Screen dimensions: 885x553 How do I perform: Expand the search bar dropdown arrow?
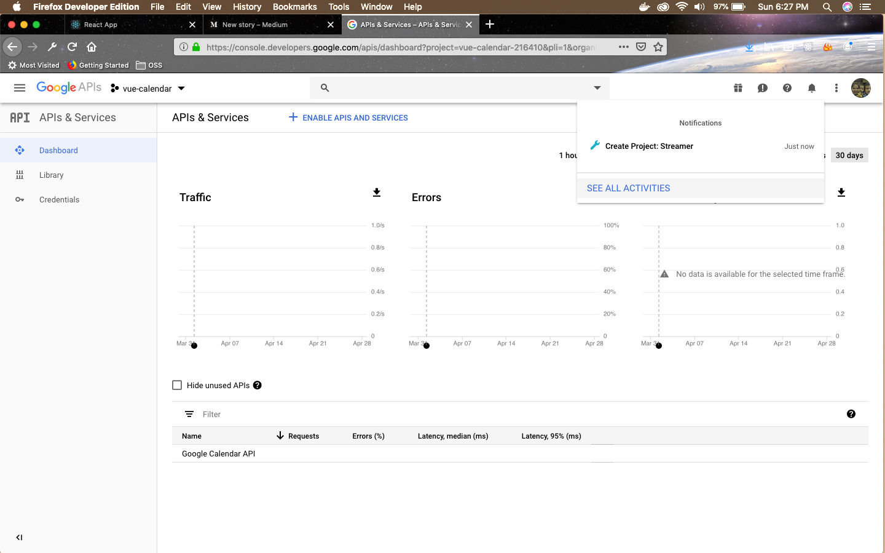click(597, 88)
